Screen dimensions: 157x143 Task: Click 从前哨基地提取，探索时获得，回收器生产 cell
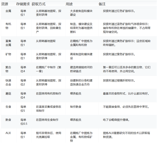tap(49, 28)
